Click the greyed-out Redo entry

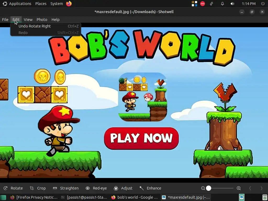pos(46,33)
